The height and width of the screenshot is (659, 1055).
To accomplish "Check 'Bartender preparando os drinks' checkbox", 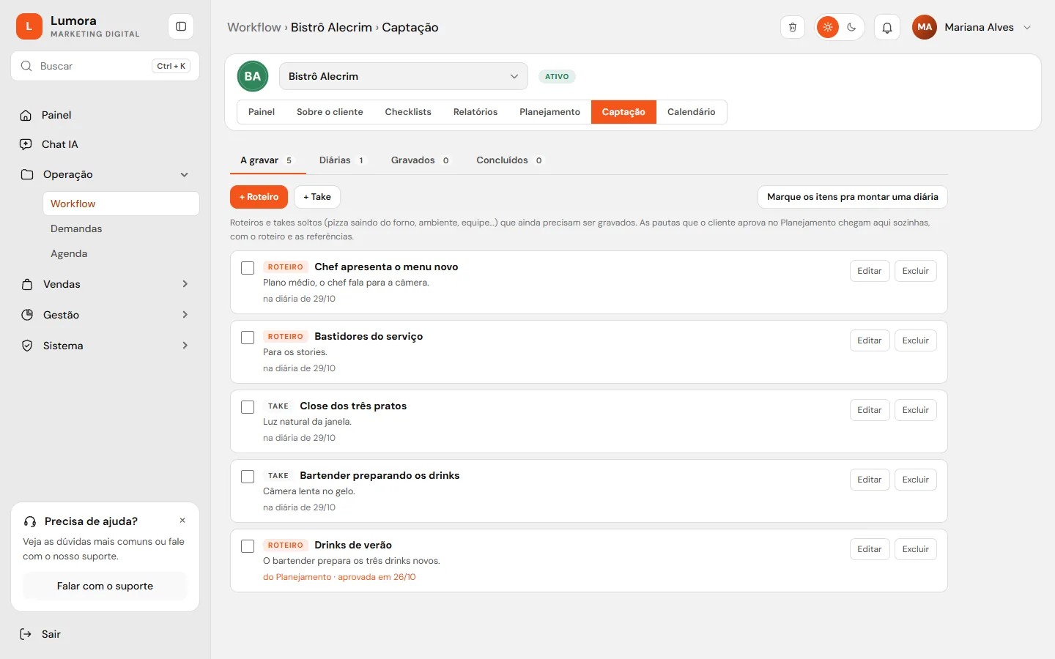I will coord(248,477).
